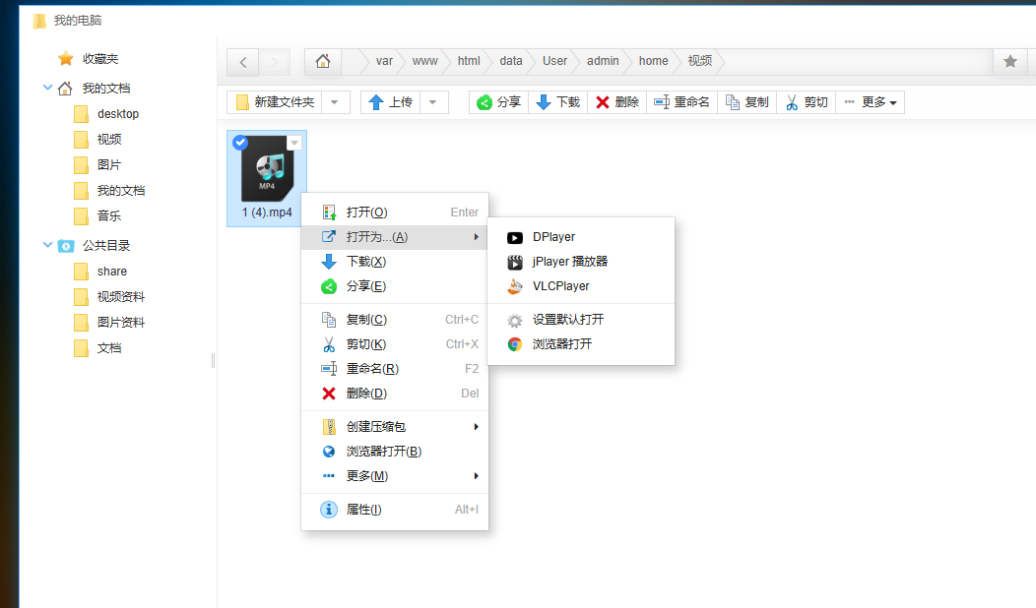Click the scissors cut button in toolbar
Image resolution: width=1036 pixels, height=608 pixels.
click(807, 102)
